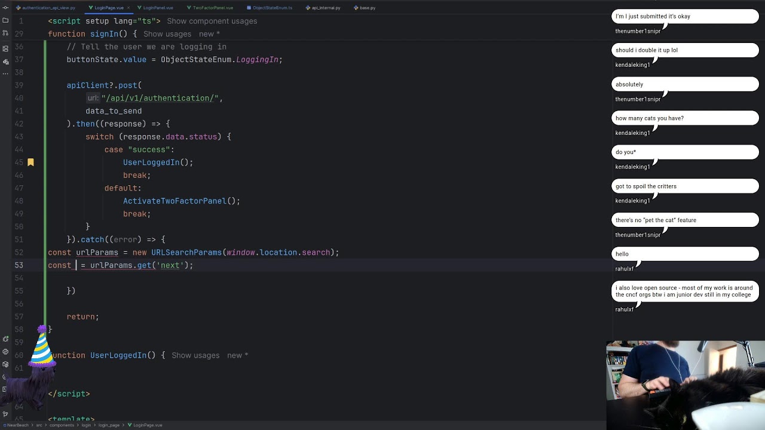Open the Git branch tool window icon

tap(5, 413)
